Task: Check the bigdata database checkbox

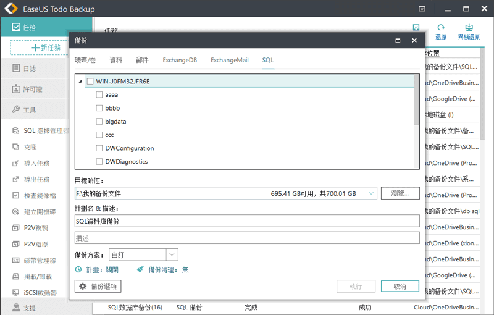Action: [x=99, y=122]
